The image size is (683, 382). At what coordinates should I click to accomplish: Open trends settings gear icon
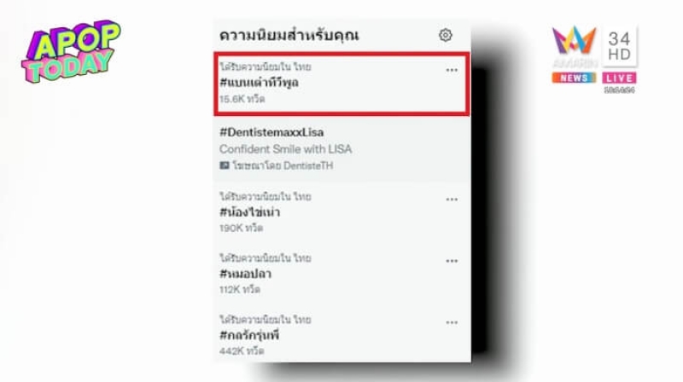[445, 35]
